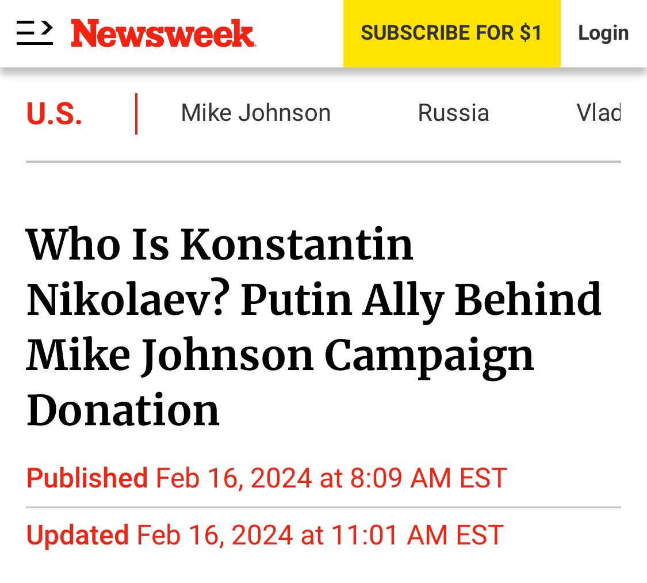Go to the red U.S. section

click(x=54, y=114)
